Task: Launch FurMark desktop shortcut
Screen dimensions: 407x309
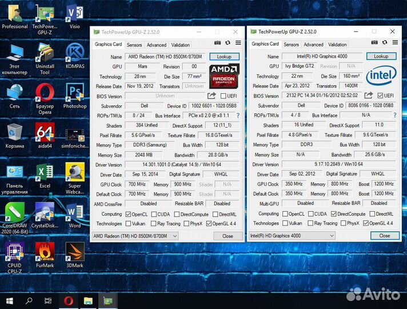Action: click(x=45, y=255)
